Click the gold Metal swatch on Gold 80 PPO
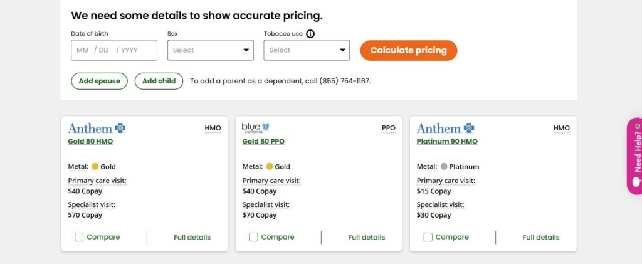Viewport: 642px width, 264px height. [x=270, y=167]
